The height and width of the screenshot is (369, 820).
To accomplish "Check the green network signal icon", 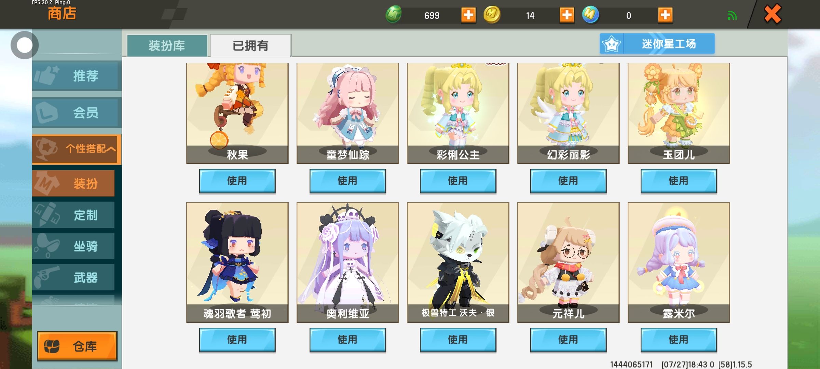I will (732, 15).
